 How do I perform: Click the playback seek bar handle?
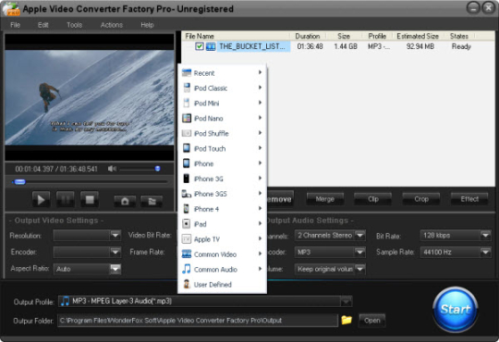pyautogui.click(x=19, y=182)
